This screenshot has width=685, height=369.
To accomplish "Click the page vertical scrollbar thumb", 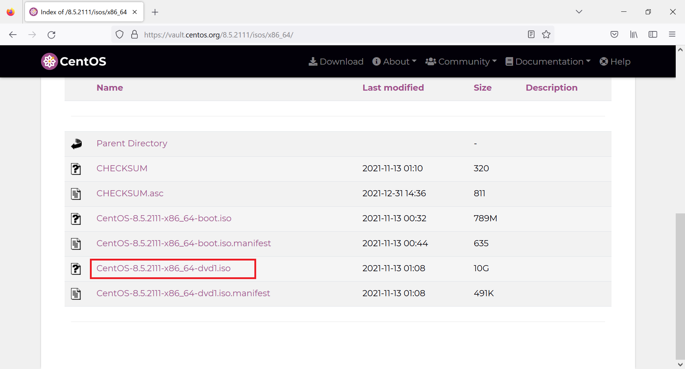I will click(680, 286).
